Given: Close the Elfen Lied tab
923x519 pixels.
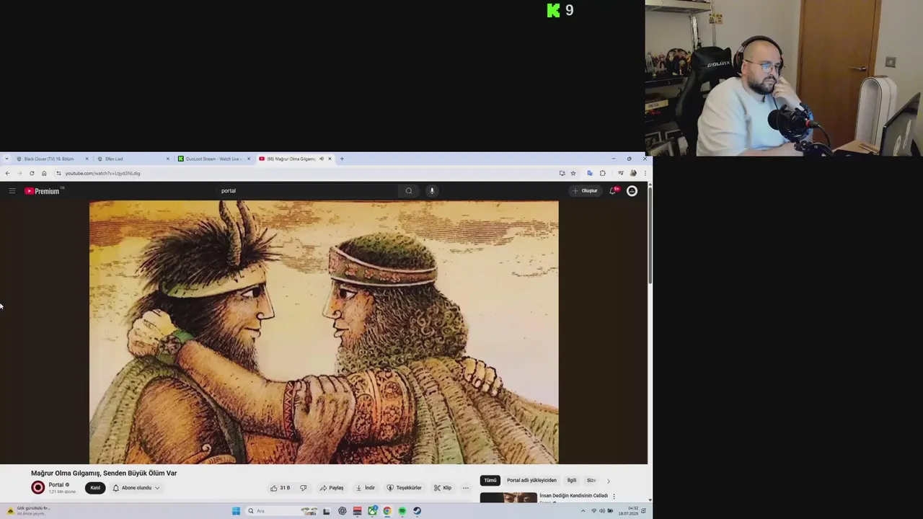Looking at the screenshot, I should (x=168, y=159).
